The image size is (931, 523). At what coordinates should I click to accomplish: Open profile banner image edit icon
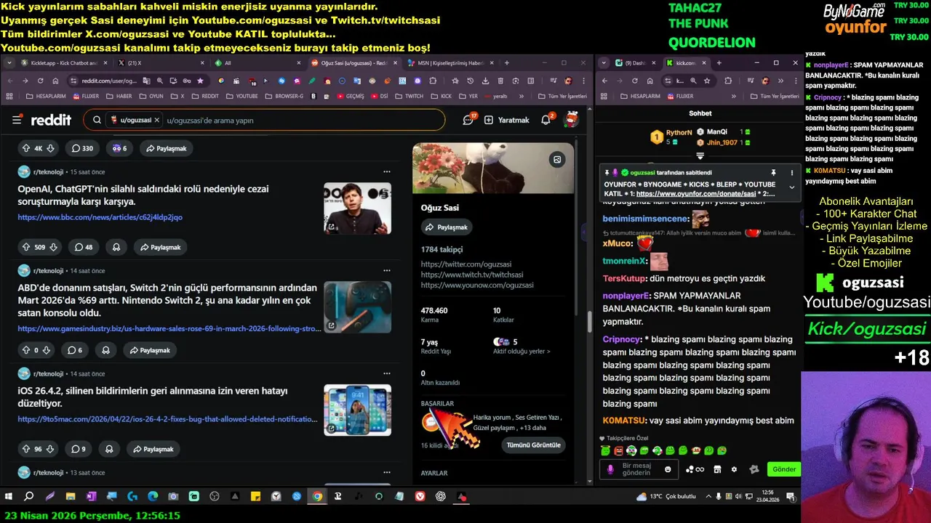557,159
